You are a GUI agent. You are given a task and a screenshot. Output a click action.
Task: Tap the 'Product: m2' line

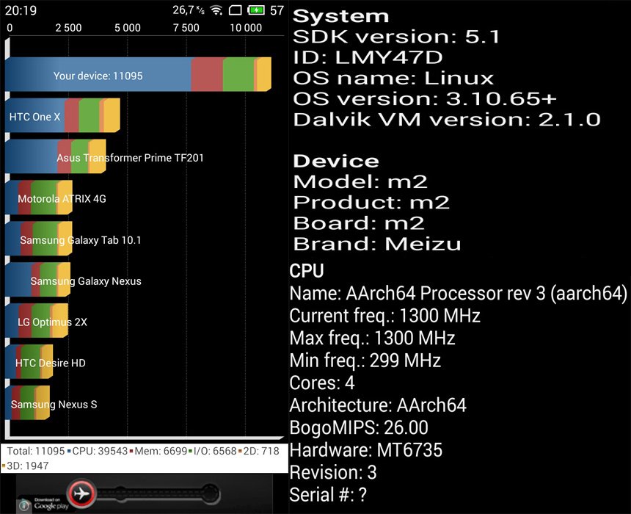click(371, 203)
